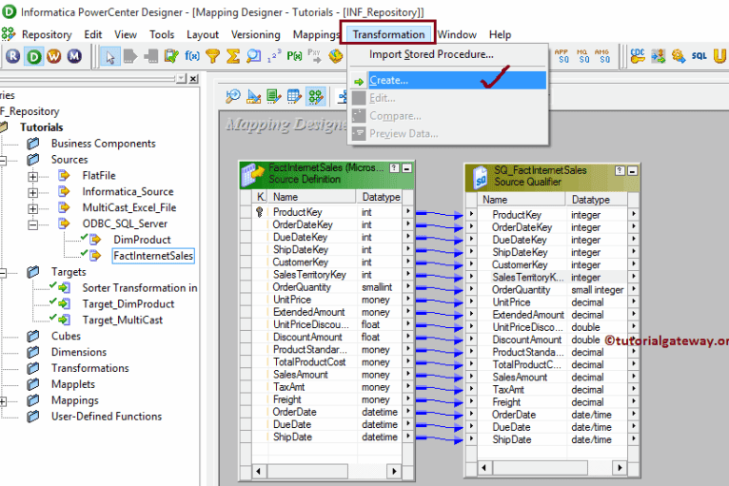The image size is (729, 486).
Task: Open the Transformations folder
Action: click(x=90, y=368)
